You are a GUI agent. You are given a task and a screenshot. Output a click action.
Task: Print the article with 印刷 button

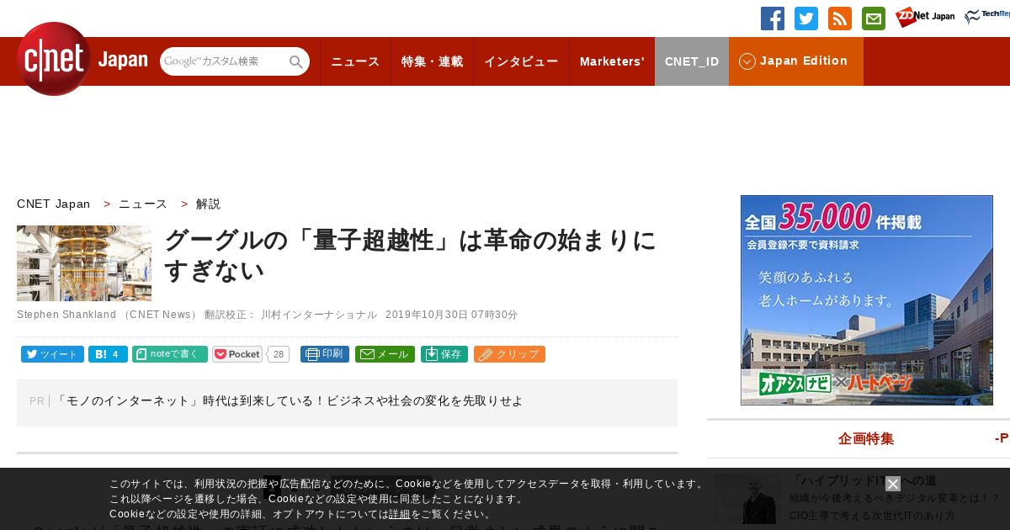pos(325,354)
